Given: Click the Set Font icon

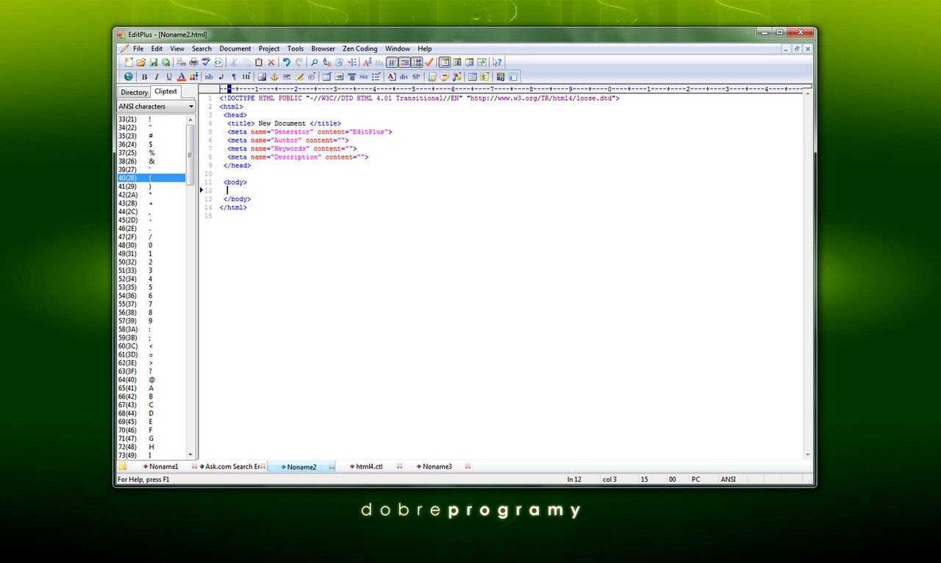Looking at the screenshot, I should click(x=367, y=62).
